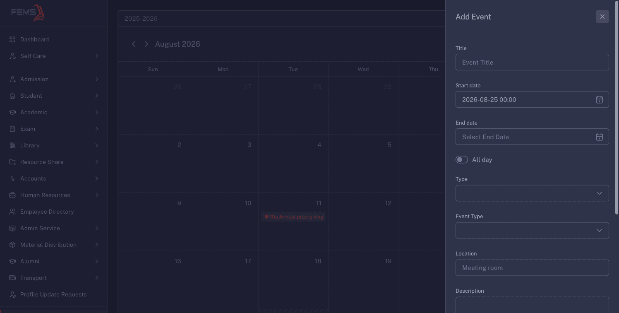619x313 pixels.
Task: Expand the Alumni submenu chevron
Action: [x=96, y=261]
